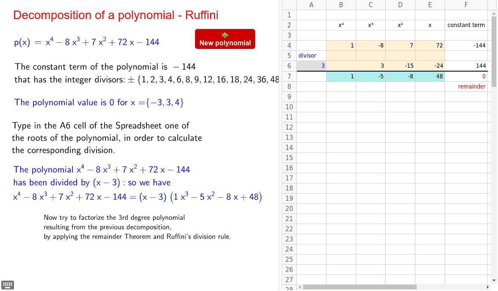Click the title 'Decomposition of a polynomial - Ruffini'

116,15
